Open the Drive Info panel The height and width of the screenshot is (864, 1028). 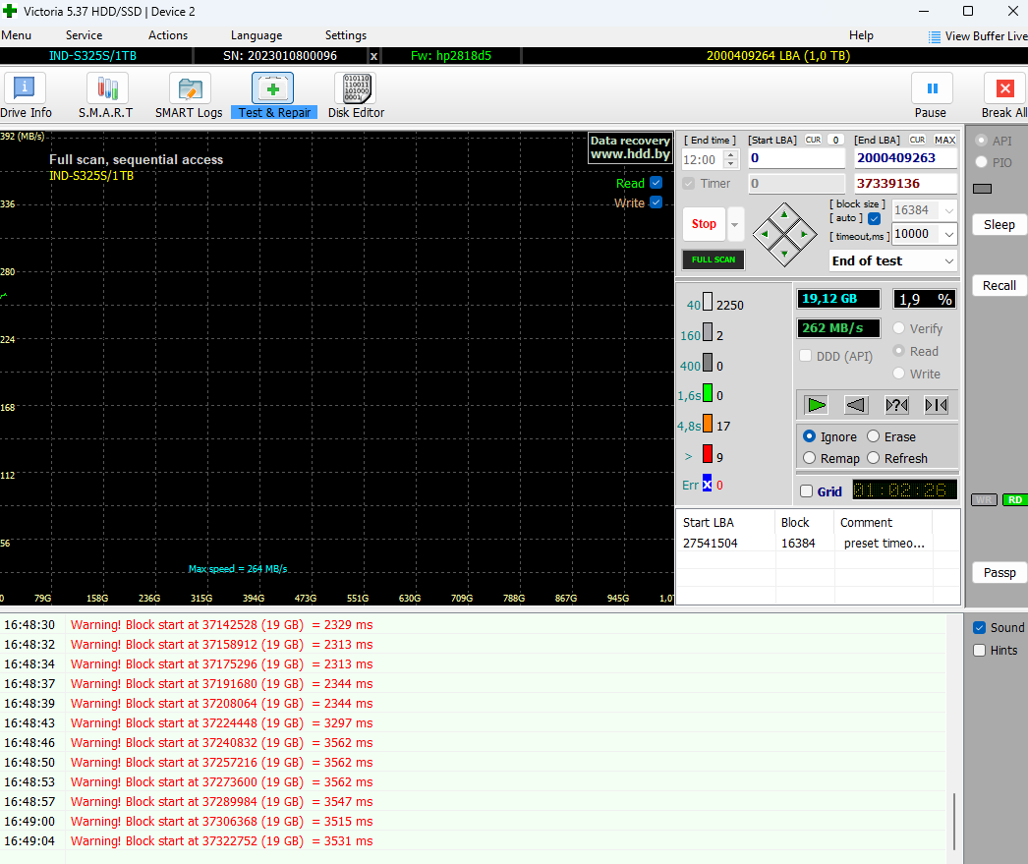(x=25, y=95)
